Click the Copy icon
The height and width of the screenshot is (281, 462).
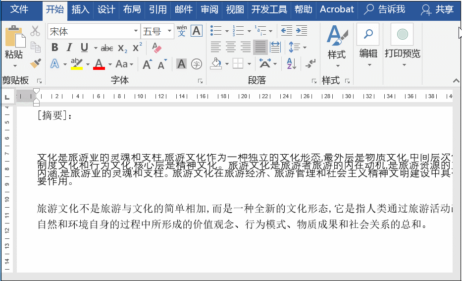pyautogui.click(x=35, y=47)
